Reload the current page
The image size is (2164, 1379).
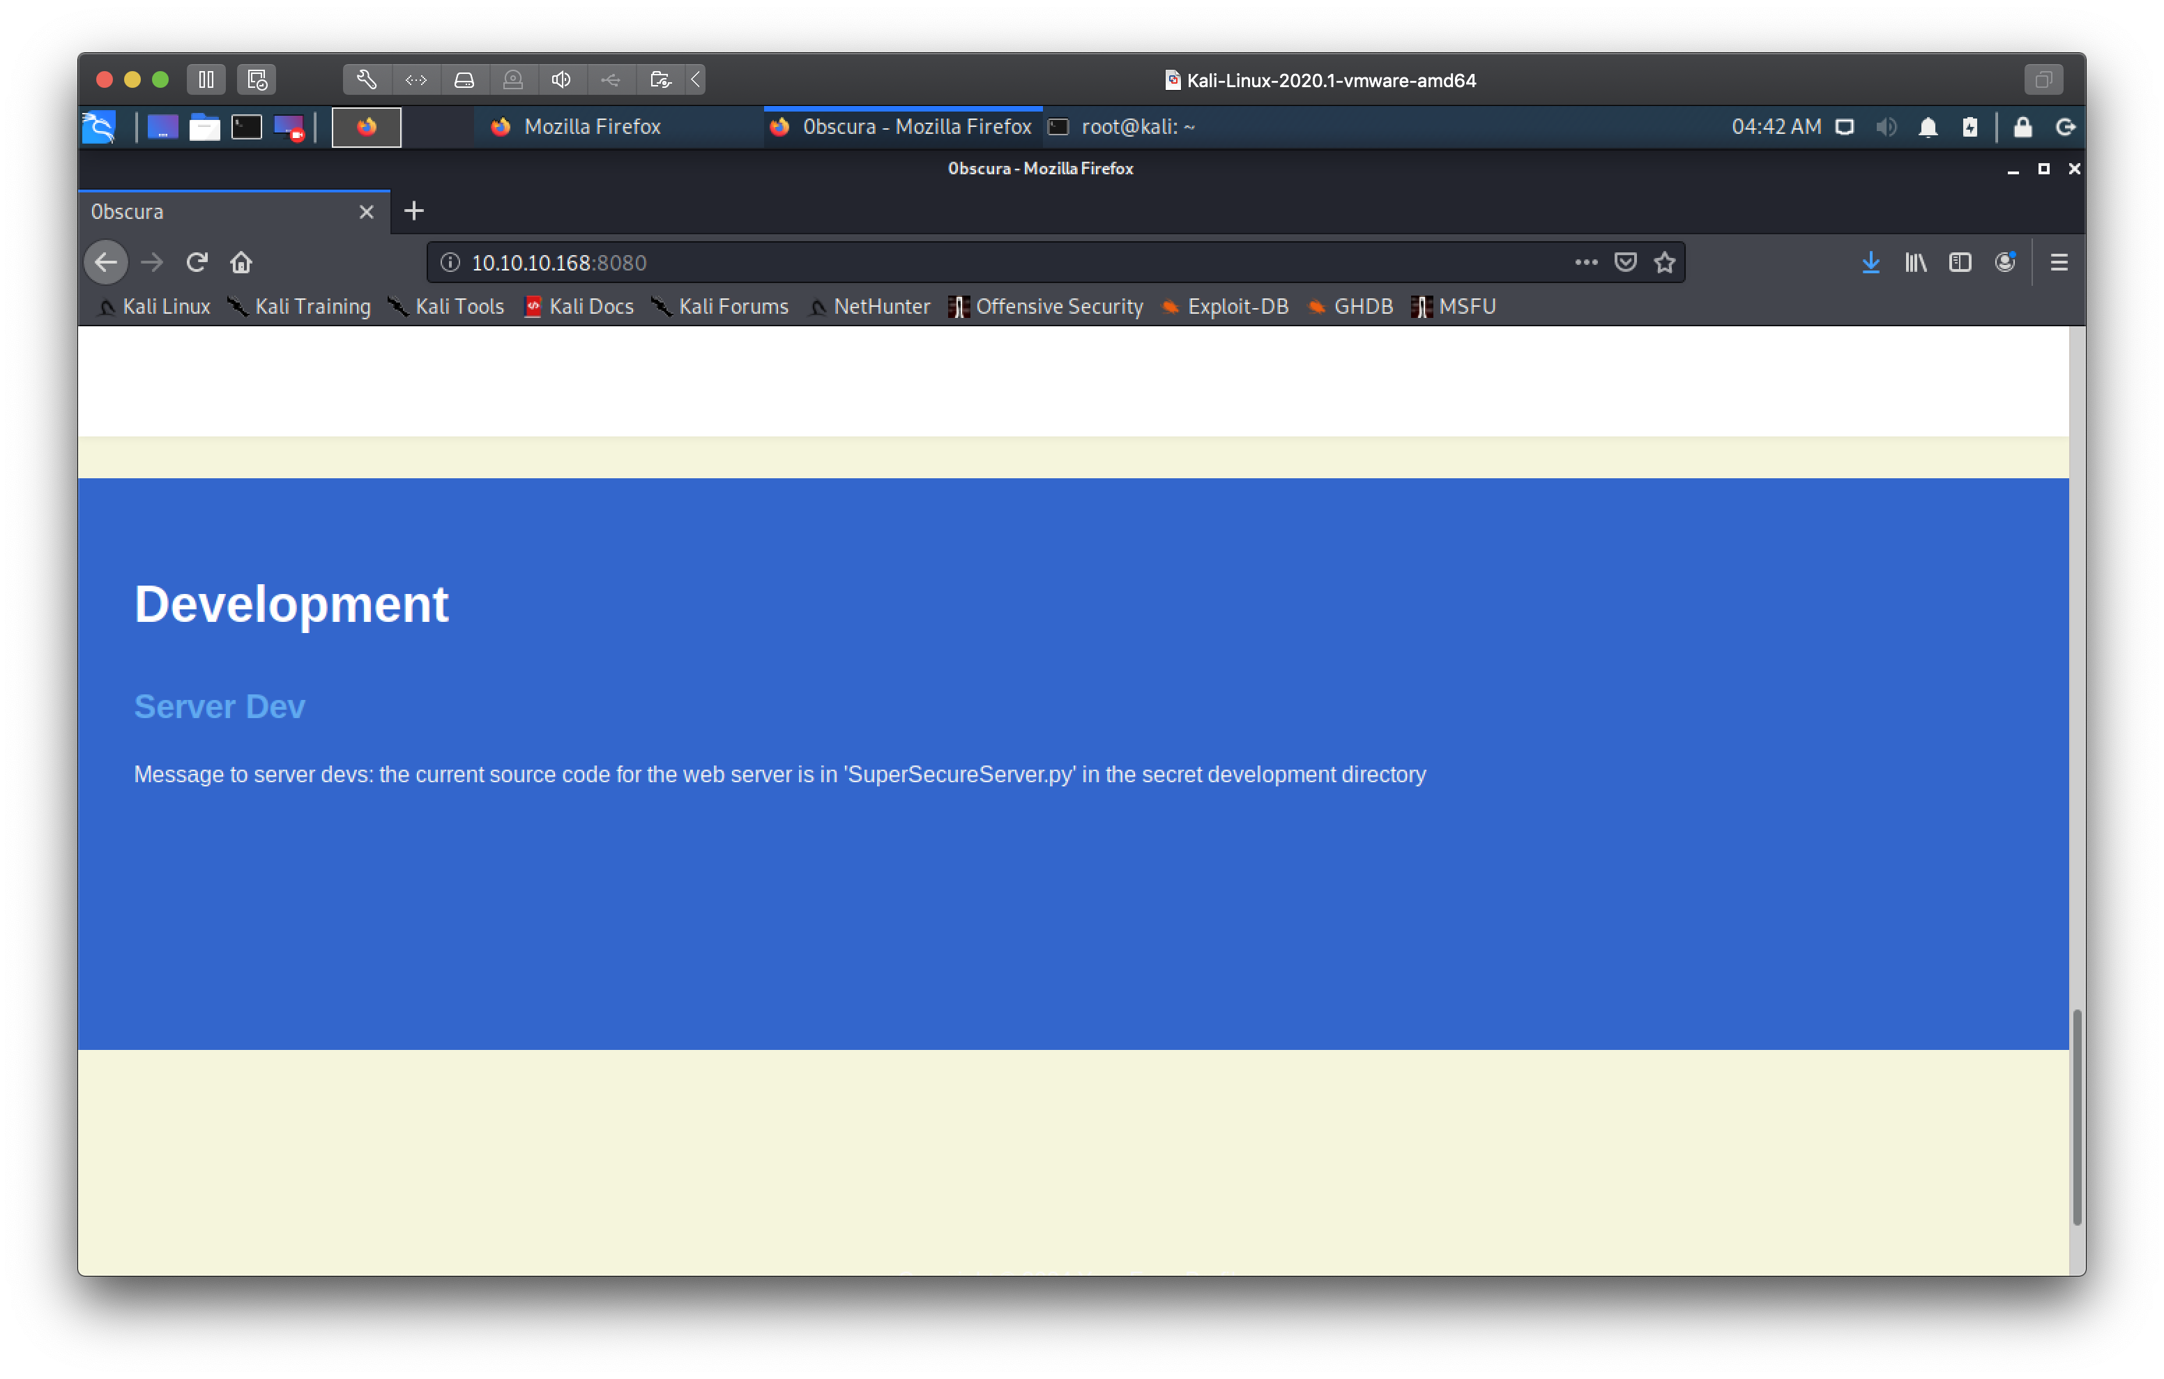tap(197, 263)
